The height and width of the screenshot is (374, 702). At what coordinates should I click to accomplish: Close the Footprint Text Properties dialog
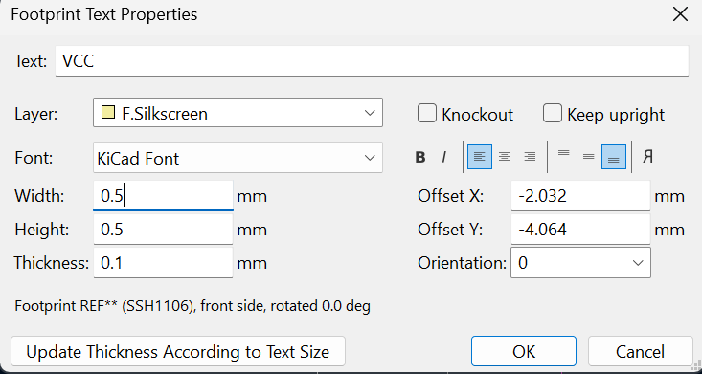point(681,14)
